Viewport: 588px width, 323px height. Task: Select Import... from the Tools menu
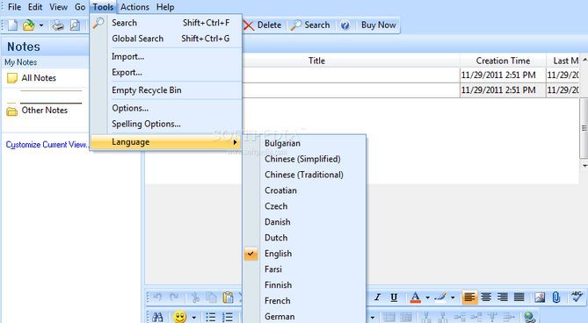[x=166, y=56]
